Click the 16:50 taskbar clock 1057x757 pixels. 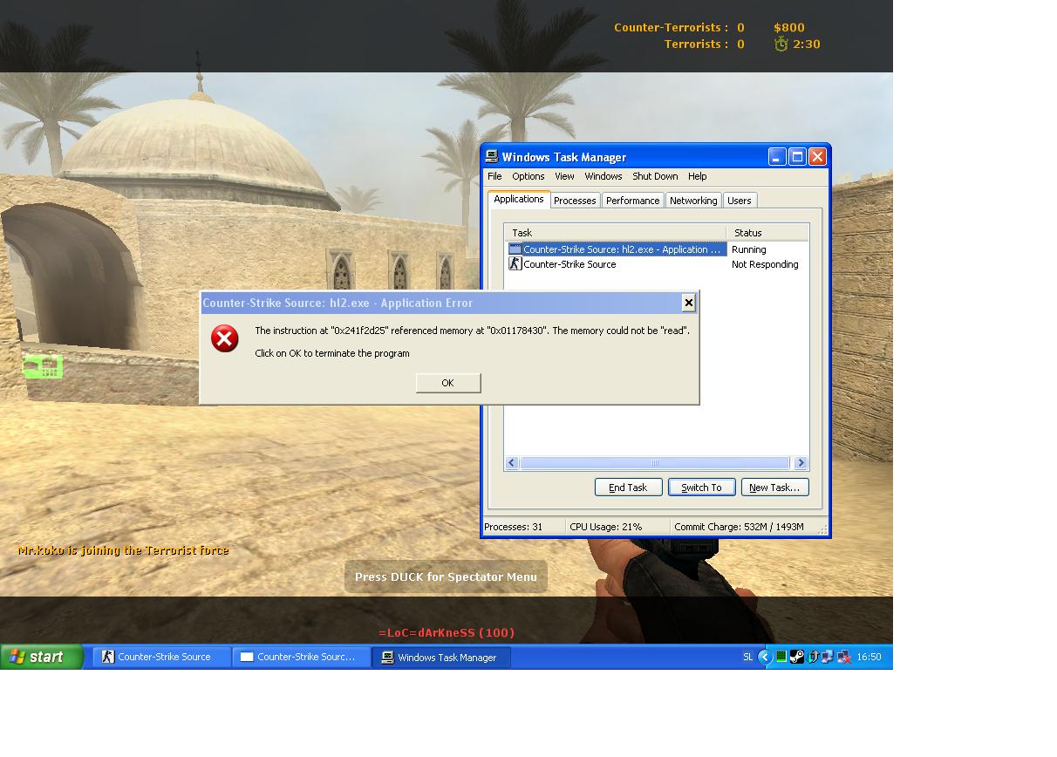(x=869, y=657)
